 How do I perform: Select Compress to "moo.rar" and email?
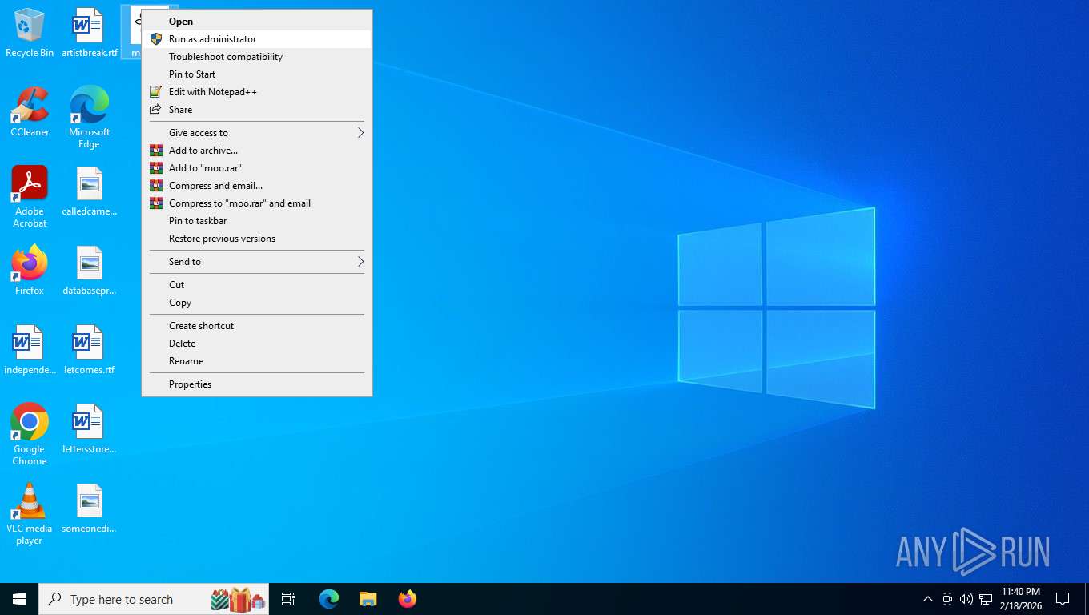pyautogui.click(x=257, y=203)
